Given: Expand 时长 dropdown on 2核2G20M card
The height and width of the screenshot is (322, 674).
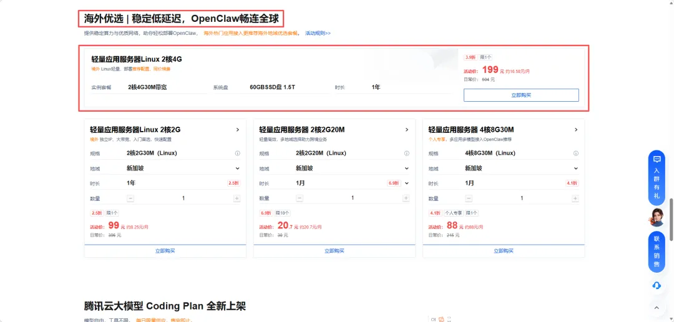Looking at the screenshot, I should tap(407, 183).
